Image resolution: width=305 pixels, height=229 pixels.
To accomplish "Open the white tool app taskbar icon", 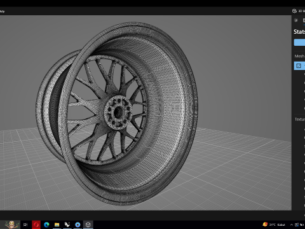I will (x=67, y=225).
